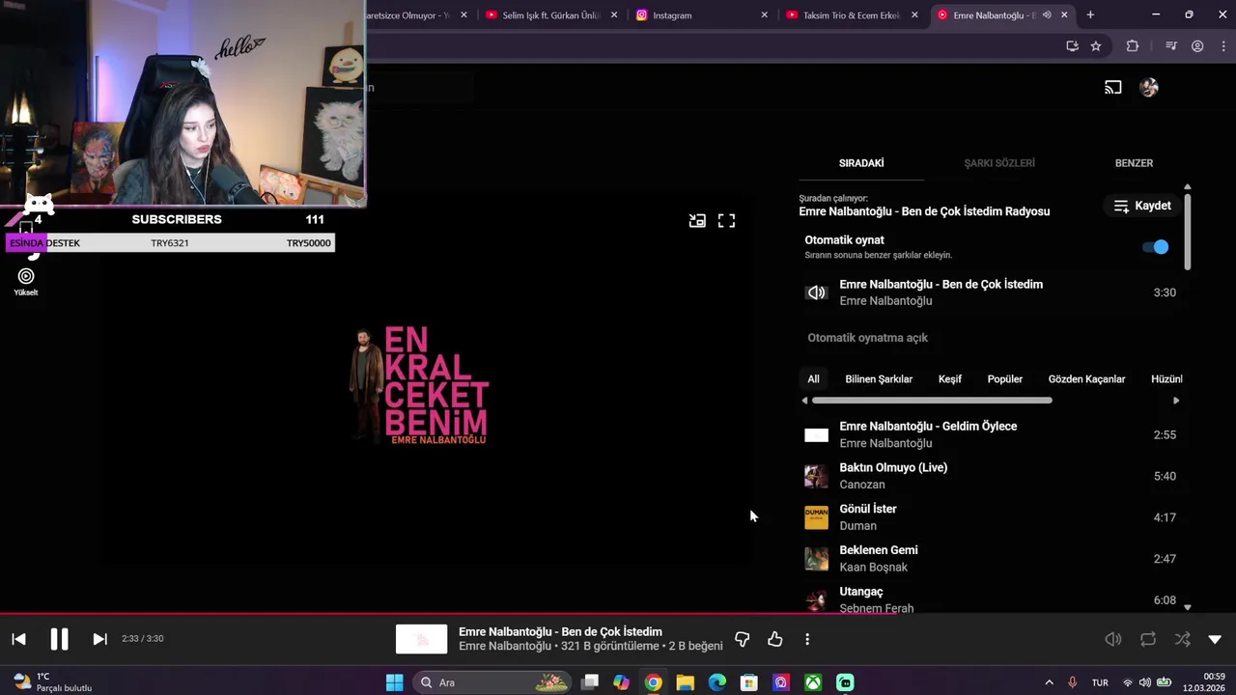Image resolution: width=1236 pixels, height=695 pixels.
Task: Dislike the playing song with thumbs down
Action: coord(742,639)
